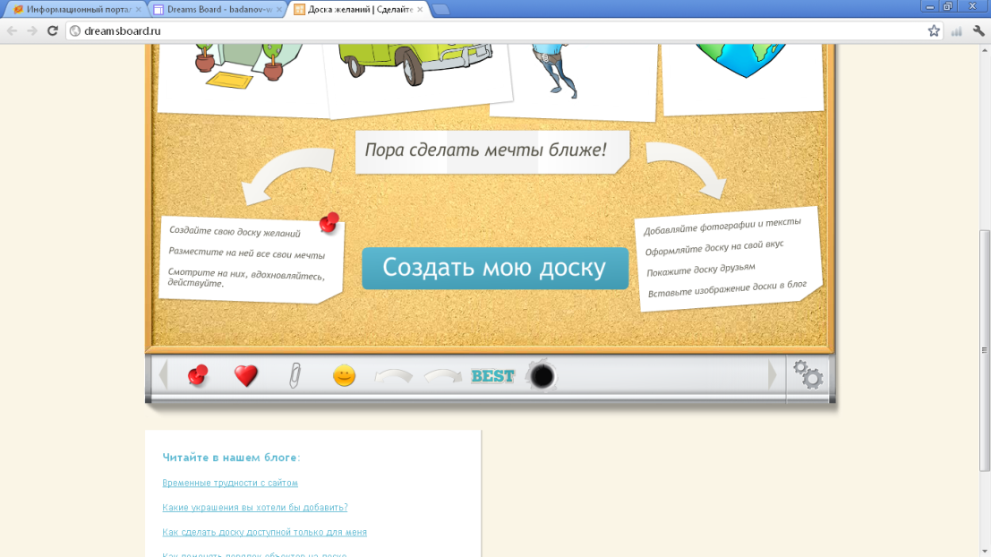Click the Читайте в нашем блоге heading
Viewport: 991px width, 557px height.
coord(231,457)
